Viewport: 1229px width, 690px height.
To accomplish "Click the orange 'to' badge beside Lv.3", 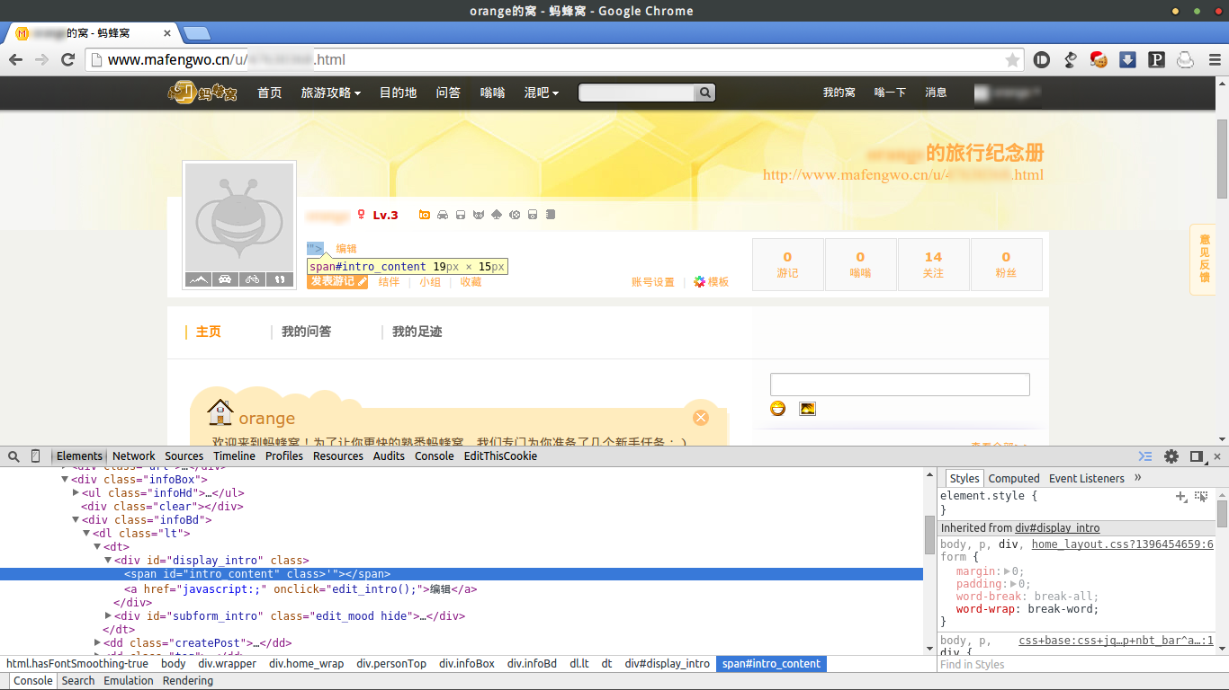I will coord(425,215).
